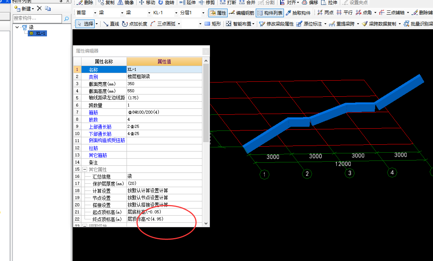Edit the 名称 value cell KL-1
This screenshot has height=261, width=433.
(164, 69)
